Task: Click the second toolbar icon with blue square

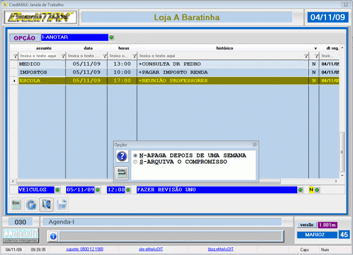Action: click(x=32, y=204)
